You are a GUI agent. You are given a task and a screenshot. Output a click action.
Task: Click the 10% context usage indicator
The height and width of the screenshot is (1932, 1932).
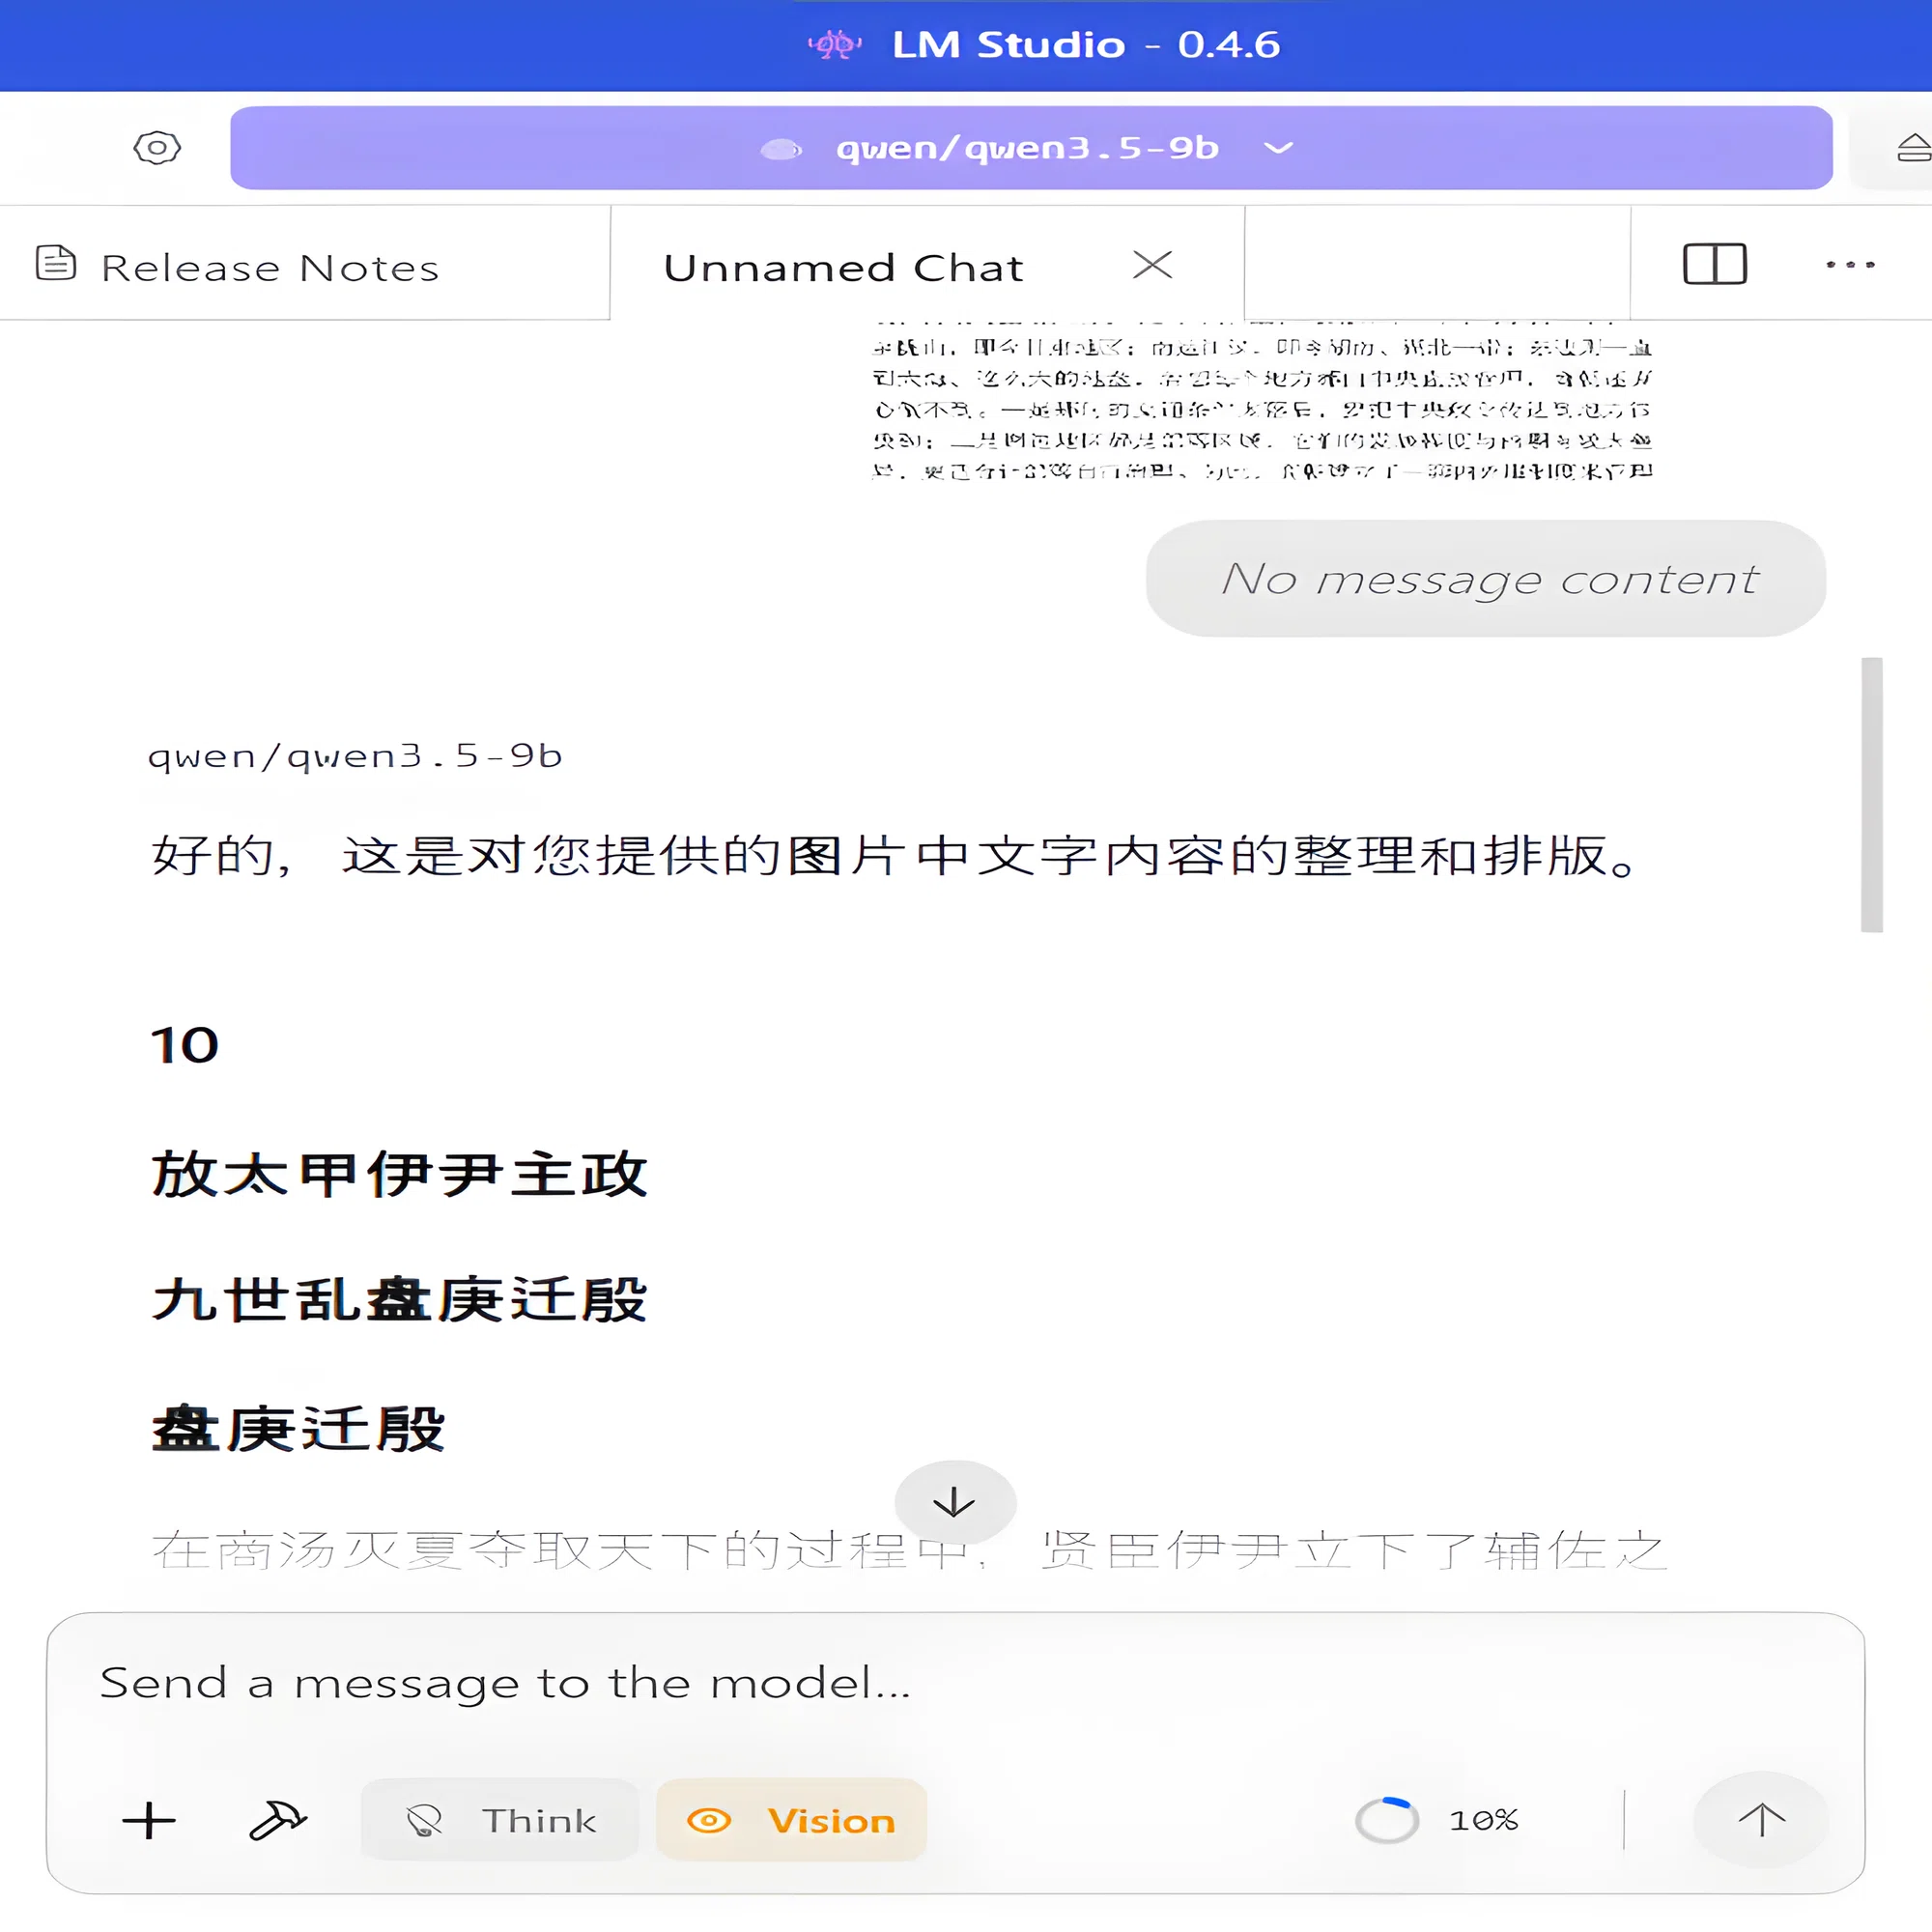coord(1438,1820)
